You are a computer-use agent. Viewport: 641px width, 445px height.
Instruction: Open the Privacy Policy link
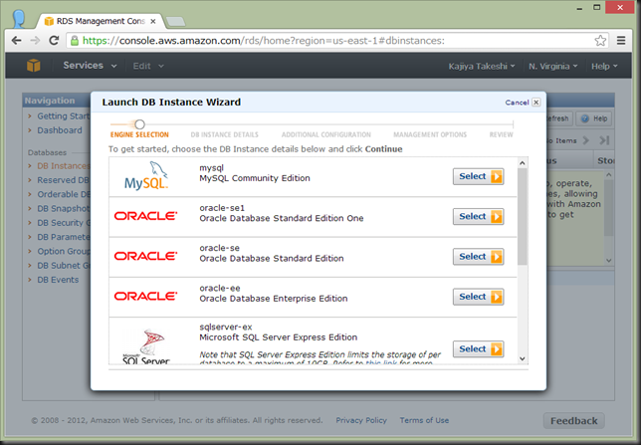[x=361, y=420]
